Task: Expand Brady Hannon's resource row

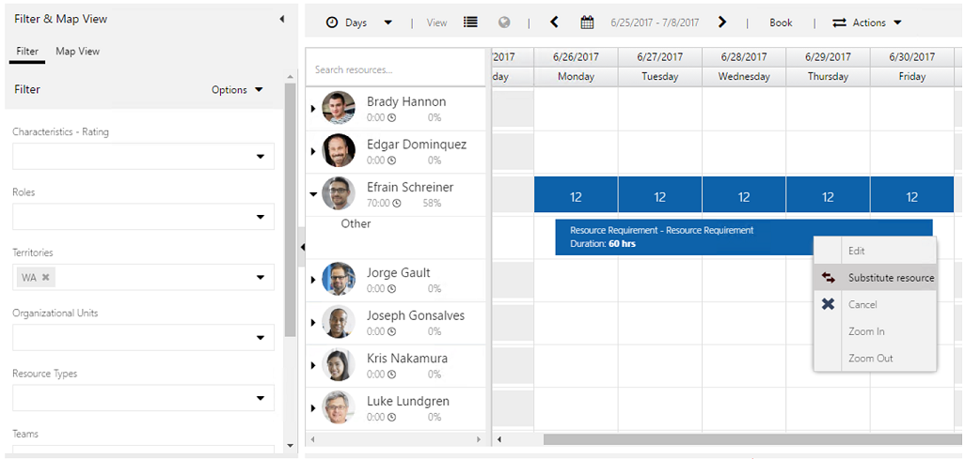Action: pos(313,109)
